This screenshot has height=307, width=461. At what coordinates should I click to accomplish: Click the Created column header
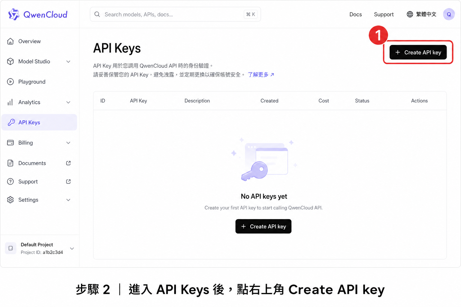click(x=270, y=101)
